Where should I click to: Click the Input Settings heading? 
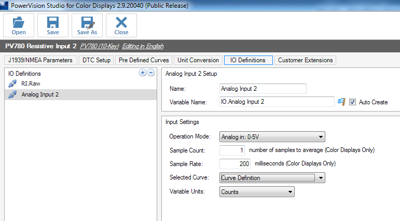click(x=182, y=122)
